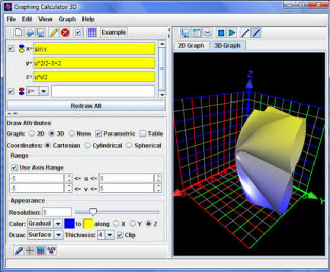Open the Thickness dropdown
Image resolution: width=330 pixels, height=272 pixels.
110,235
